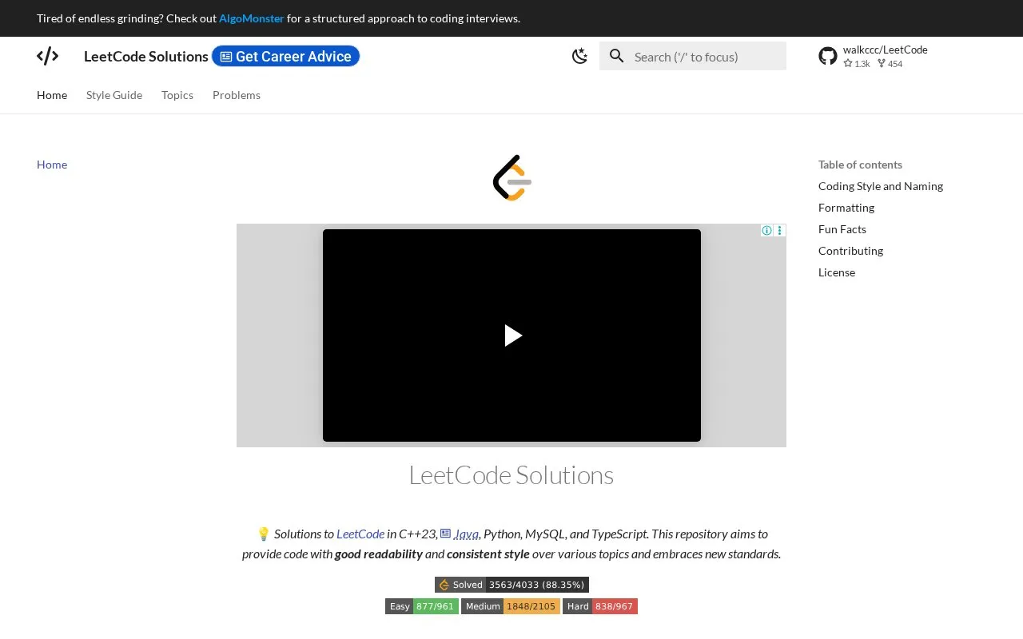Click the LeetCode logo image
Screen dimensions: 1023x639
tap(511, 177)
